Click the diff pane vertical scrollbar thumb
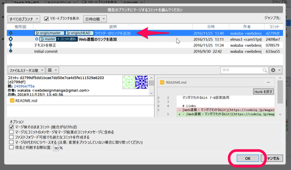 point(280,92)
